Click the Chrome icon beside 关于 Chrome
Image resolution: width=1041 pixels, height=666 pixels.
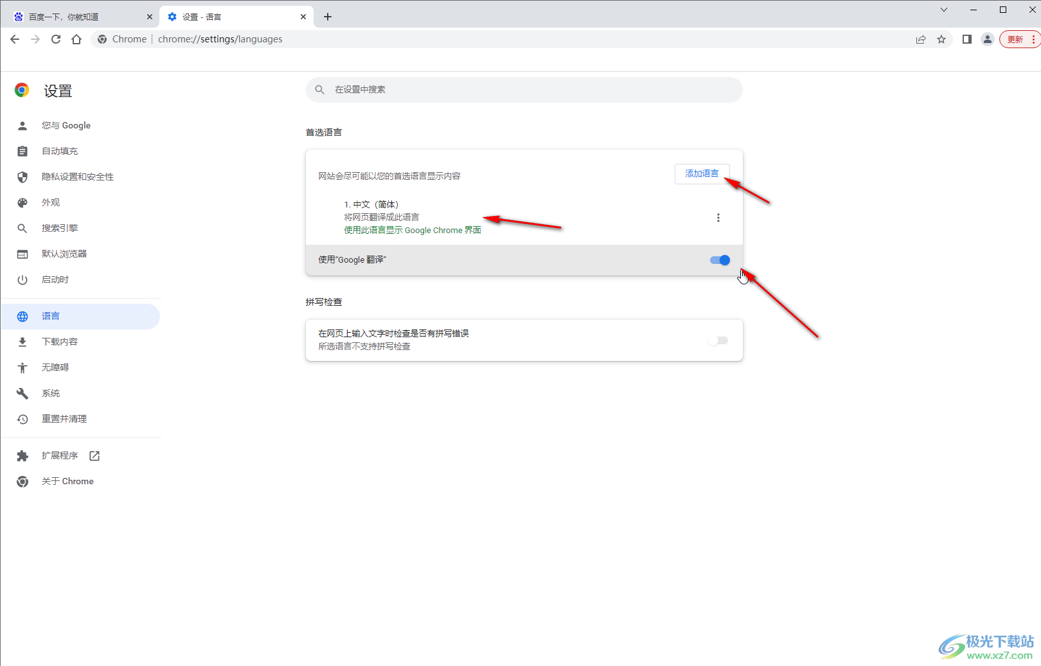pos(22,481)
